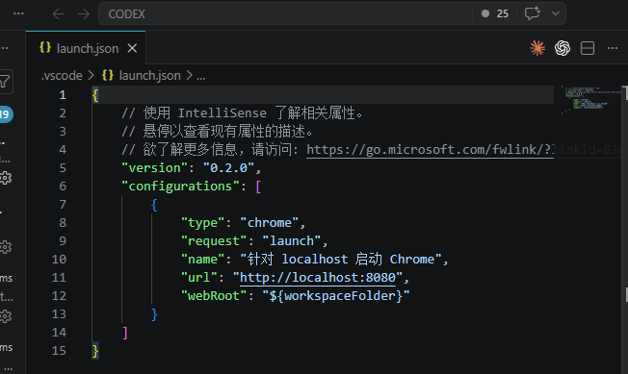
Task: Click the "chrome" value
Action: pos(270,222)
